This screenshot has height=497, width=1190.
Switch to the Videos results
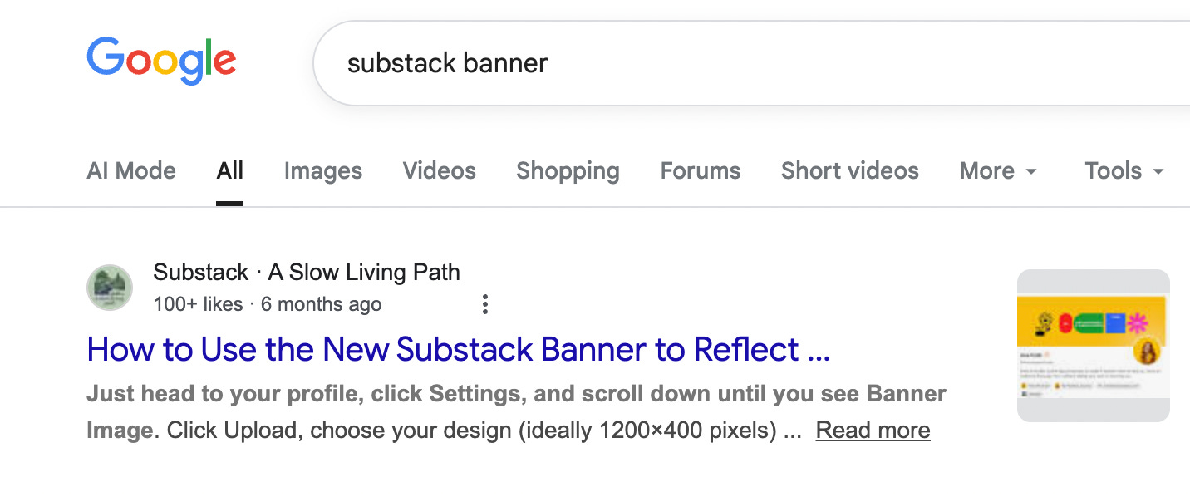(x=439, y=170)
